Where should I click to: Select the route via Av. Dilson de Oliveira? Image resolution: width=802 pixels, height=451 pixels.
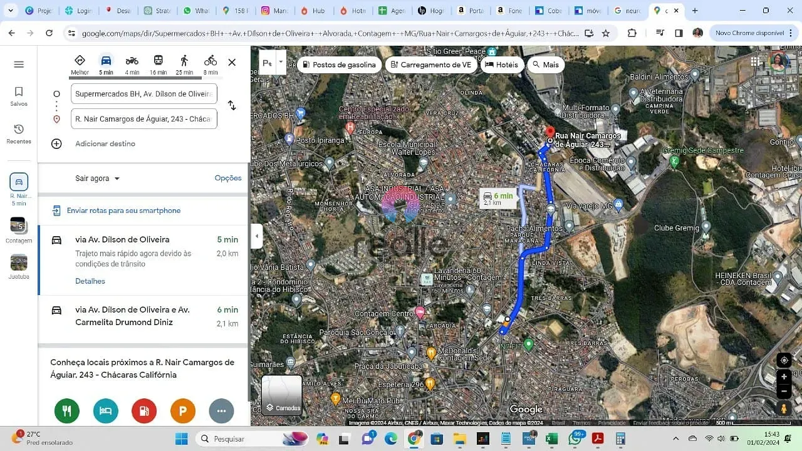click(x=144, y=261)
